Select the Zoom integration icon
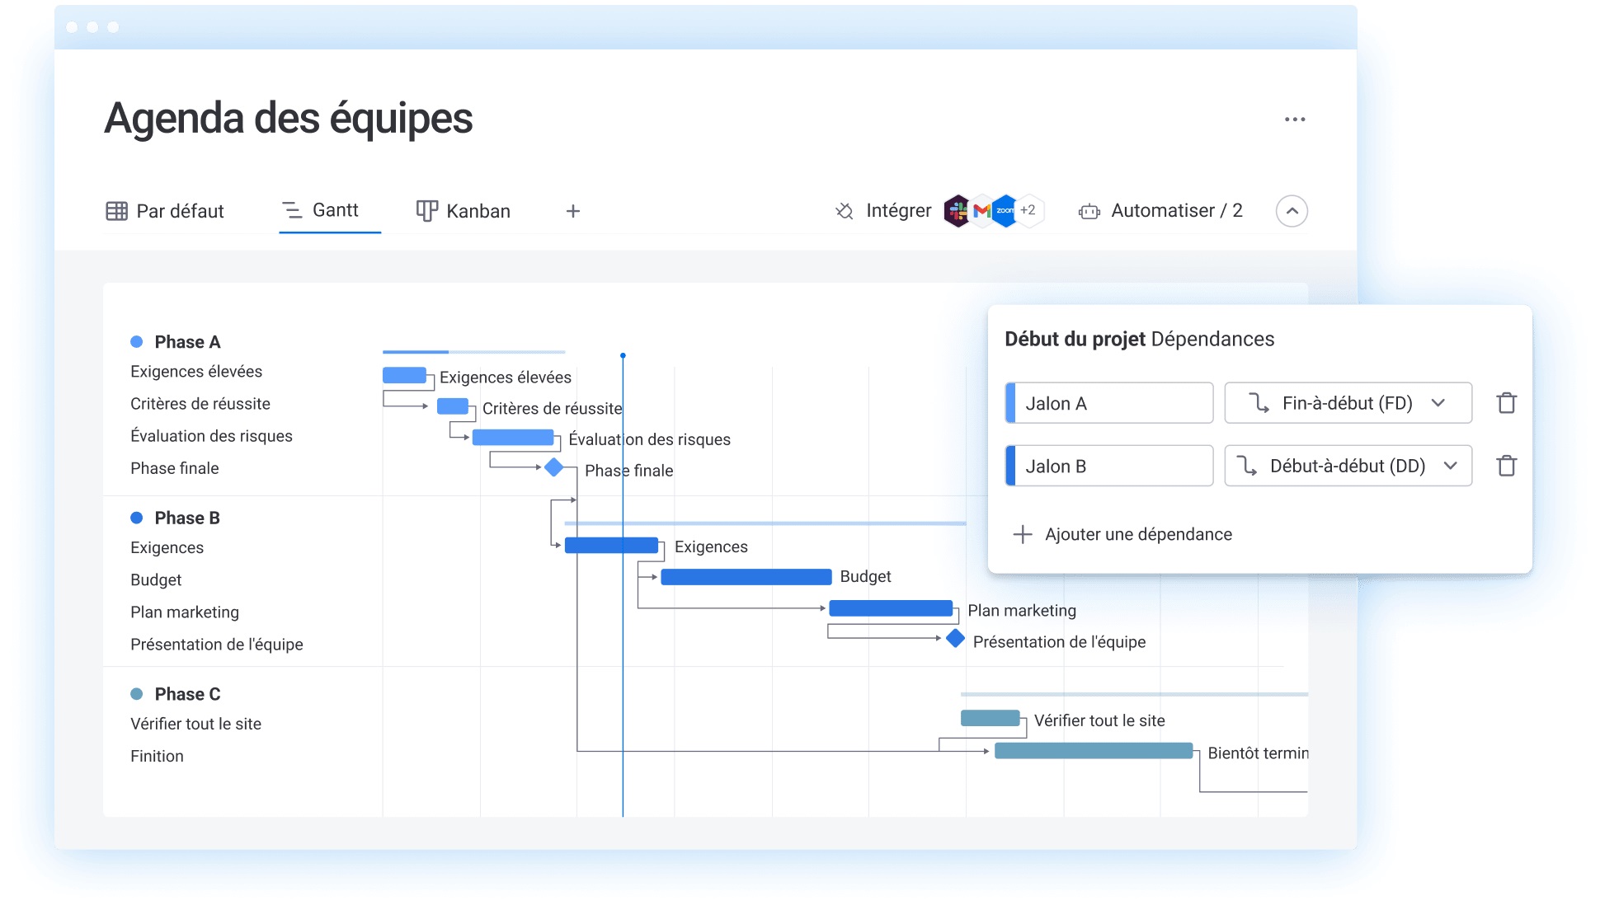This screenshot has height=910, width=1600. [1005, 210]
